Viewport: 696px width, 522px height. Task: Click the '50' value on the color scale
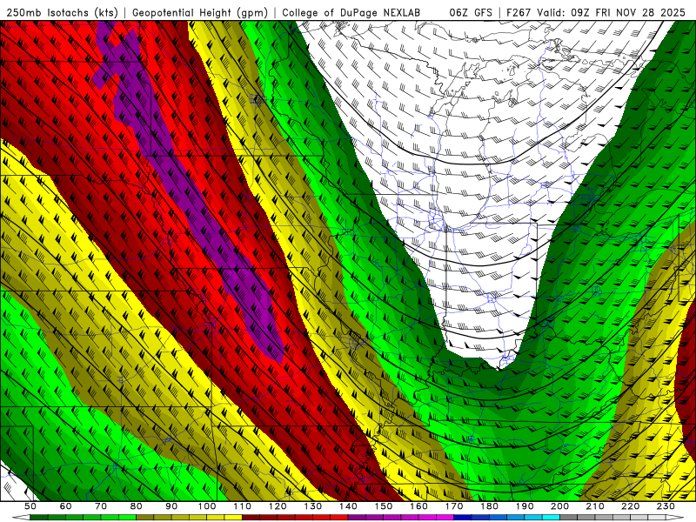coord(30,506)
